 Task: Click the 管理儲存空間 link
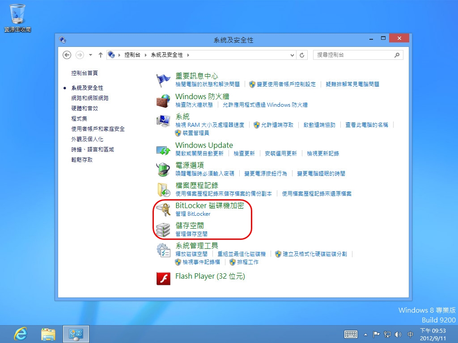point(191,234)
